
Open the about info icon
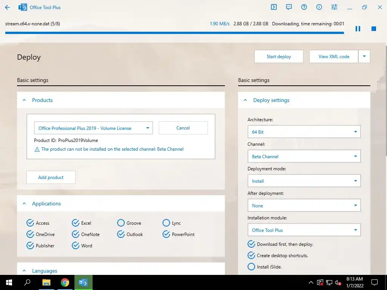click(319, 7)
